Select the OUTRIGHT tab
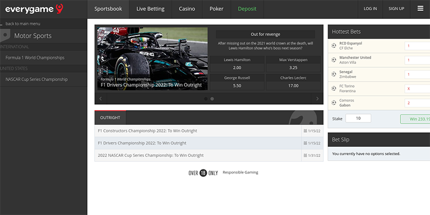430x215 pixels. coord(110,118)
